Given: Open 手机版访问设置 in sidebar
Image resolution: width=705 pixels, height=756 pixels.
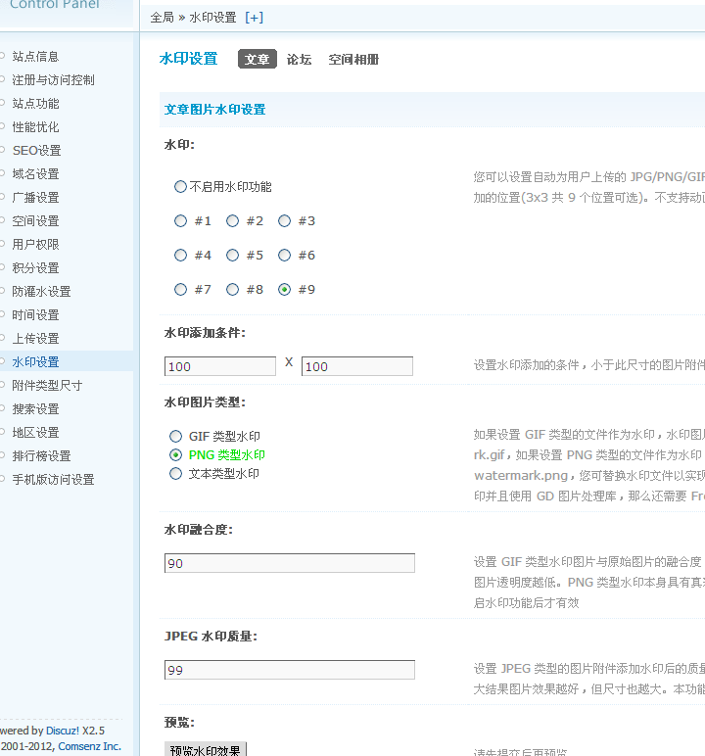Looking at the screenshot, I should tap(53, 480).
